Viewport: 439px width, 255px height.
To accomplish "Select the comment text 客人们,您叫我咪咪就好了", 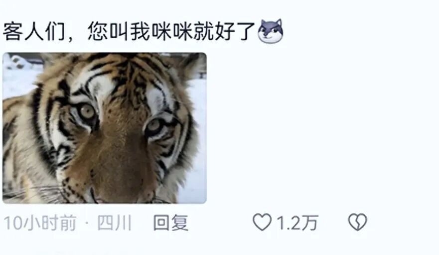I will pyautogui.click(x=129, y=31).
